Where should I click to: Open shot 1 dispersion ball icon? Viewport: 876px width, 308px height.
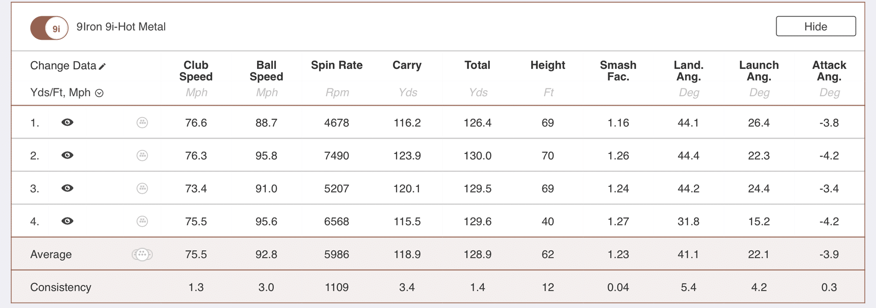pos(142,122)
